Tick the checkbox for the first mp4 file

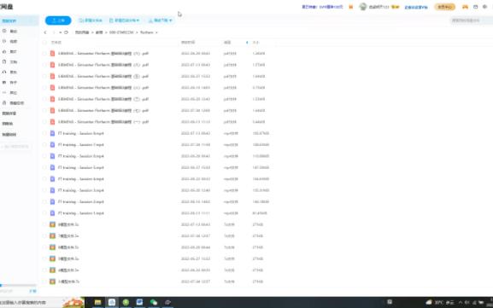pyautogui.click(x=44, y=133)
